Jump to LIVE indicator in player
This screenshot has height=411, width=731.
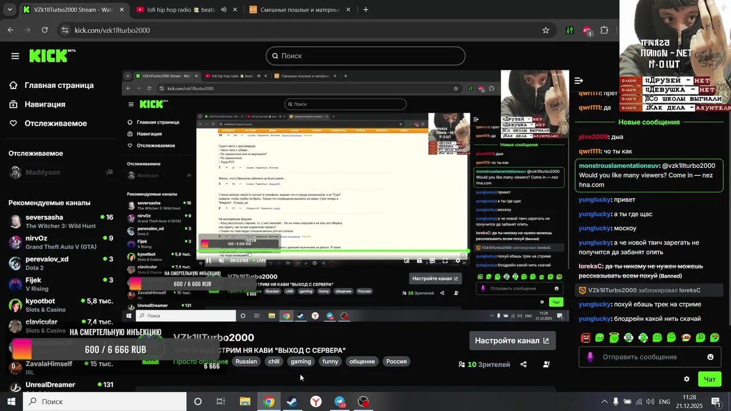click(x=259, y=260)
